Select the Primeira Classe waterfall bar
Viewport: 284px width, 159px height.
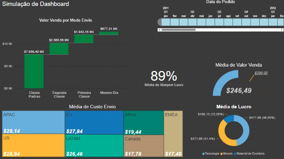[84, 39]
